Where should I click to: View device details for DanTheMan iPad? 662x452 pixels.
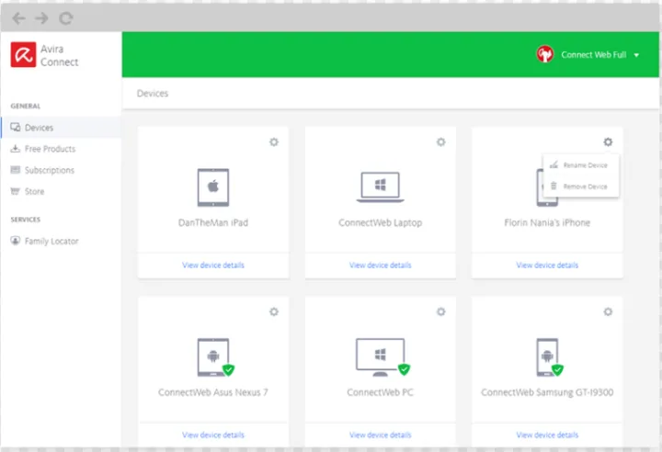213,266
